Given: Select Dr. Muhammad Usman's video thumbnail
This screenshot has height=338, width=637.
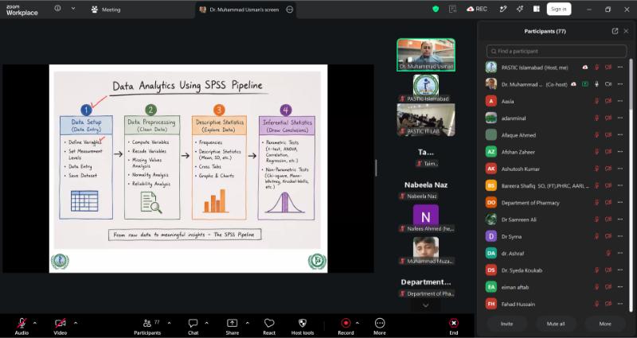Looking at the screenshot, I should pos(426,55).
